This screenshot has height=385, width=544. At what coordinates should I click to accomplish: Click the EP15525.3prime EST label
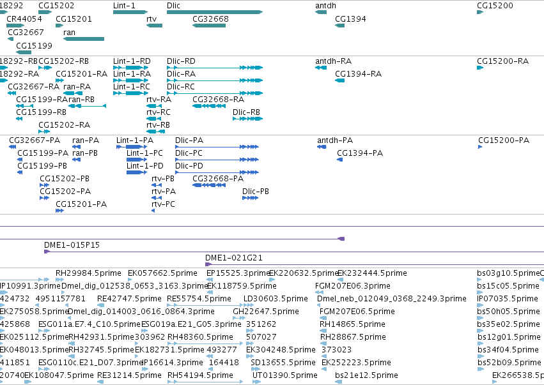click(238, 273)
